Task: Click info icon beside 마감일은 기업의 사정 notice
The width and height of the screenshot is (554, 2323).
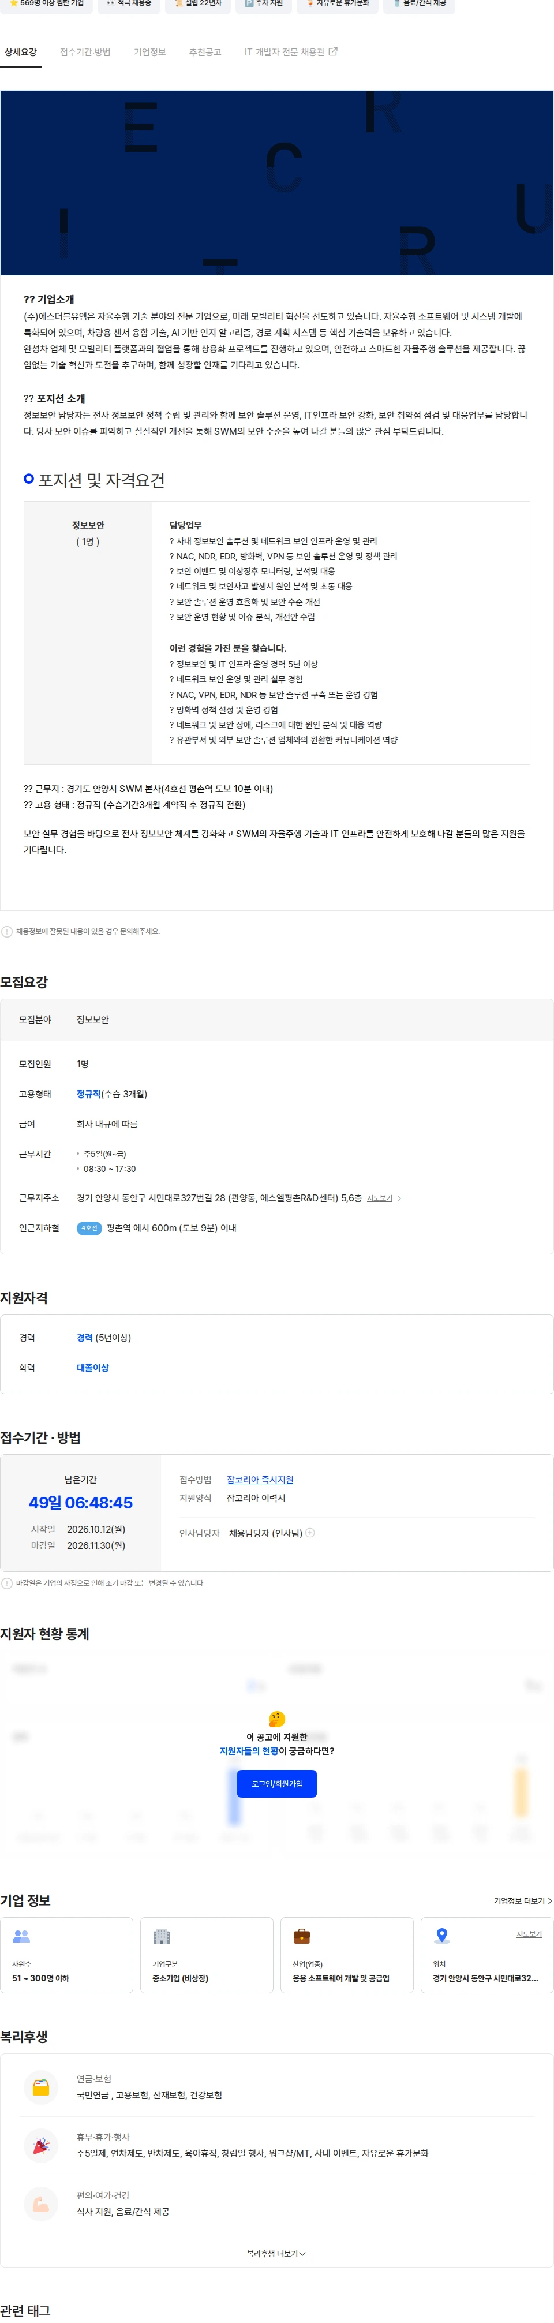Action: (x=7, y=1583)
